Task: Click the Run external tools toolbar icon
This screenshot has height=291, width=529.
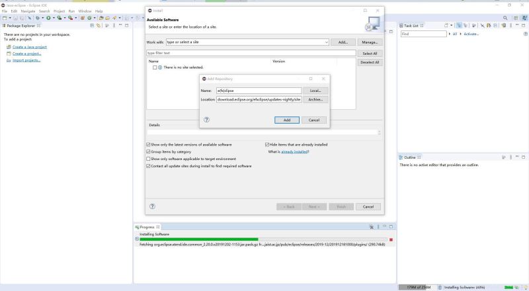Action: 71,18
